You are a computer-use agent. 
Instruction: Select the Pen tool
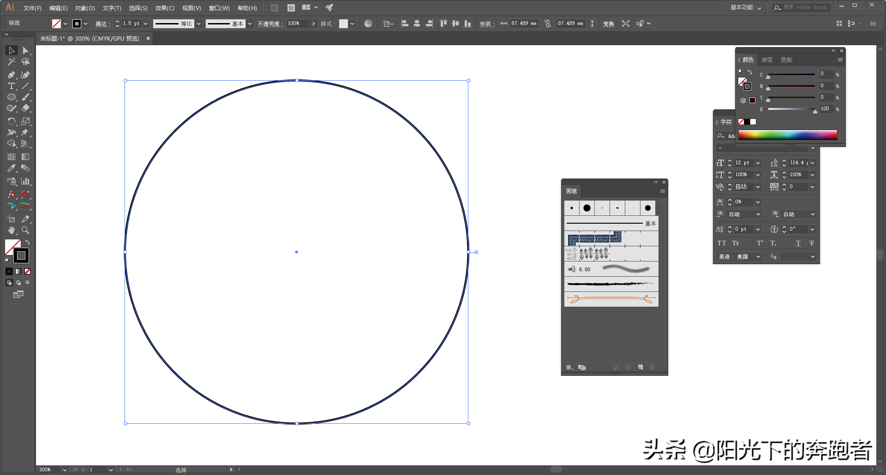[12, 75]
